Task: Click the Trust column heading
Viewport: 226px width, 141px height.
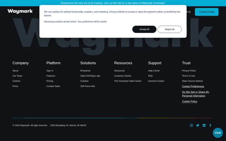Action: coord(186,63)
